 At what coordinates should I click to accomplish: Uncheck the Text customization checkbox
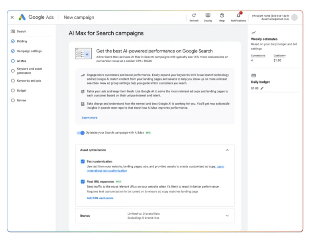coord(83,162)
